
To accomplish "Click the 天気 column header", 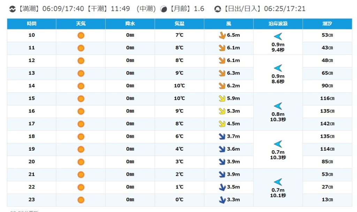I will pyautogui.click(x=81, y=24).
